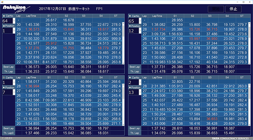Select the Position radio above value 7

click(4, 88)
